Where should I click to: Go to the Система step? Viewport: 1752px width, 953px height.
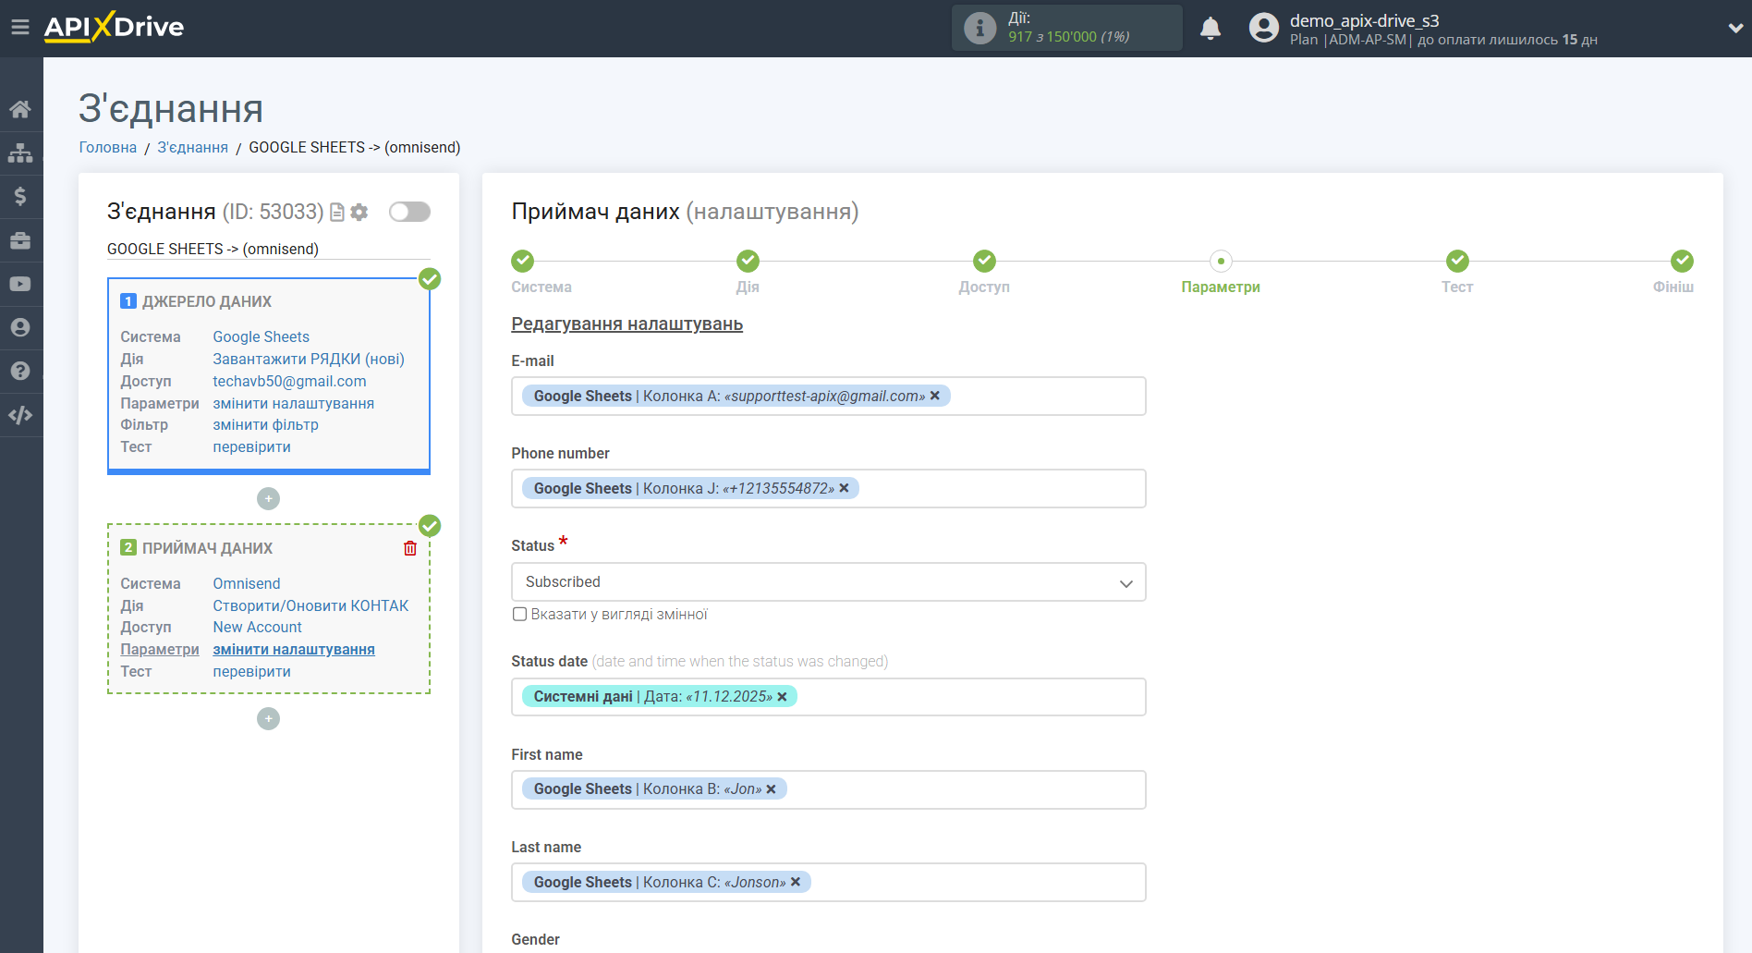click(523, 262)
